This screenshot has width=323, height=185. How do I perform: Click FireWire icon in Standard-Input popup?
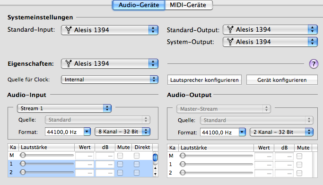[69, 30]
